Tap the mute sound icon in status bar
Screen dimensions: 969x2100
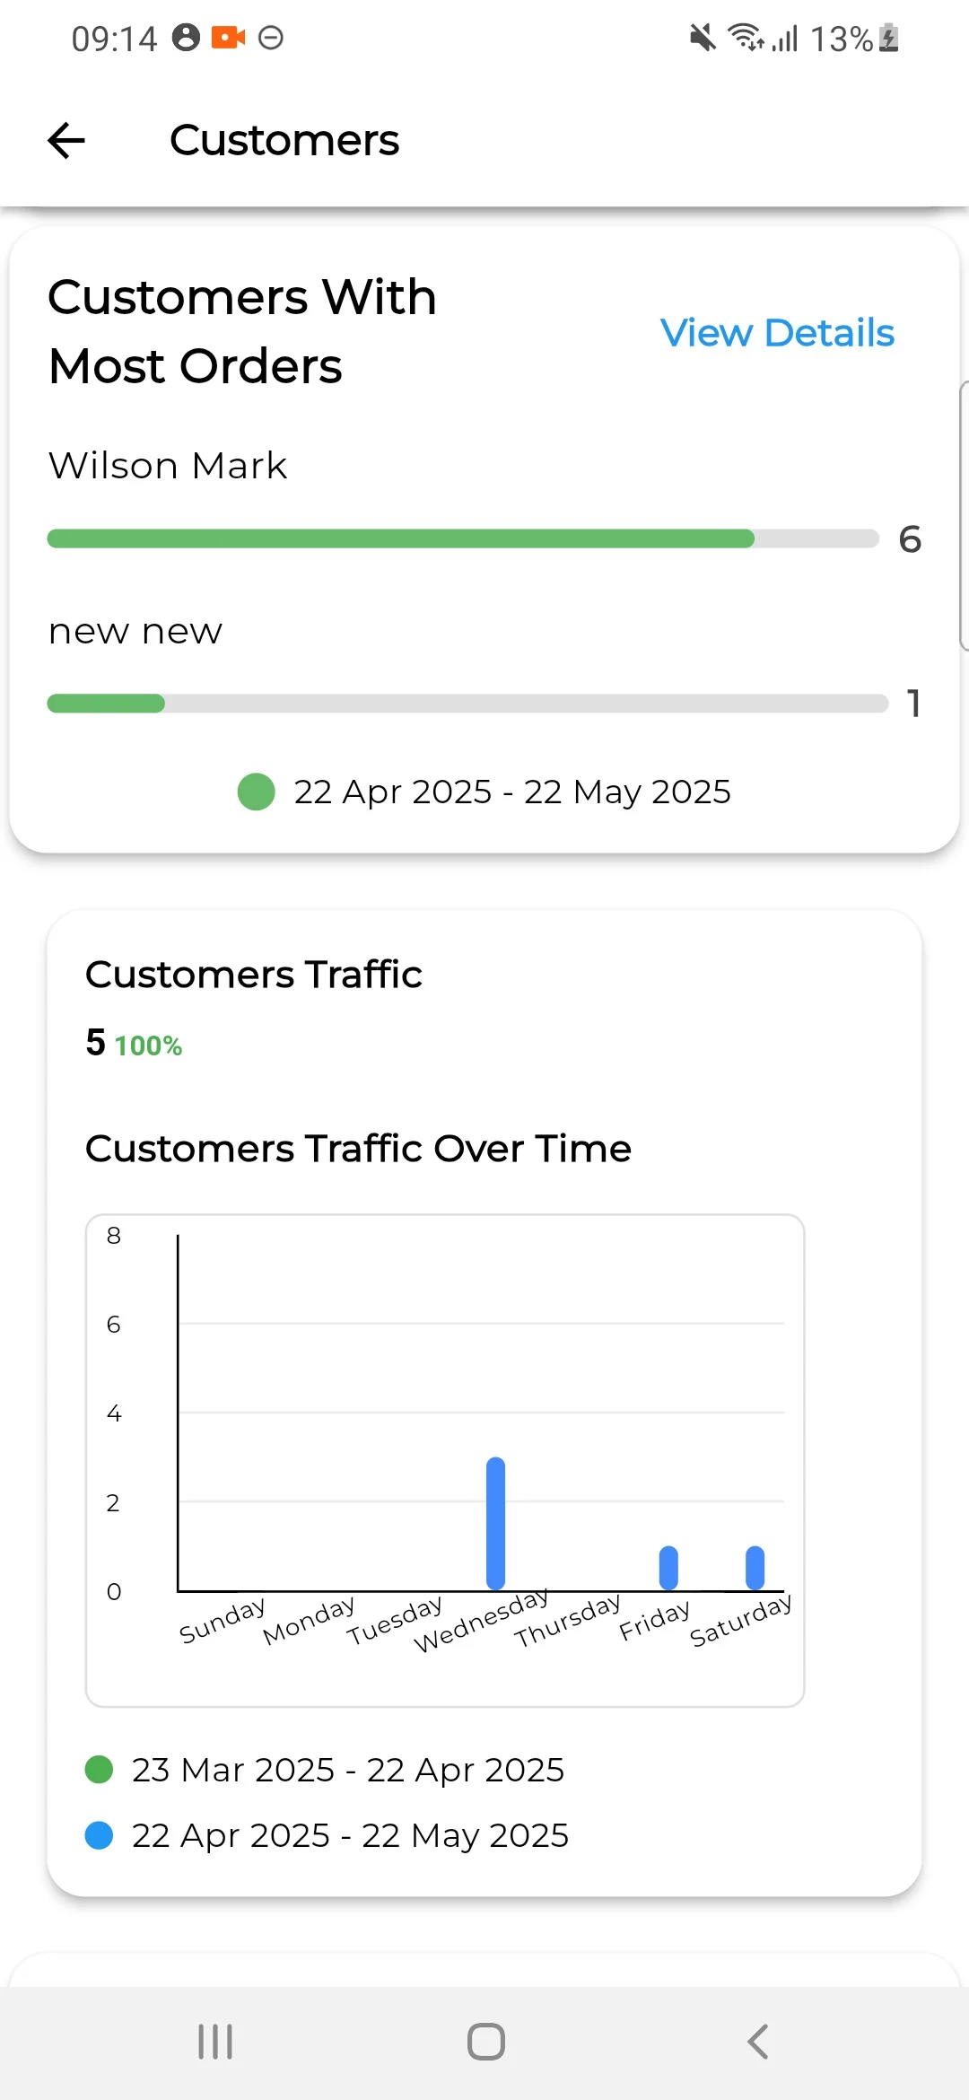point(701,39)
